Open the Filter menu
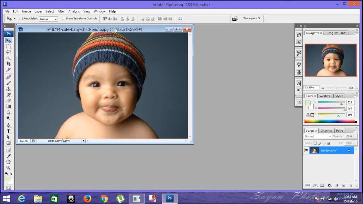The width and height of the screenshot is (363, 204). [x=61, y=11]
